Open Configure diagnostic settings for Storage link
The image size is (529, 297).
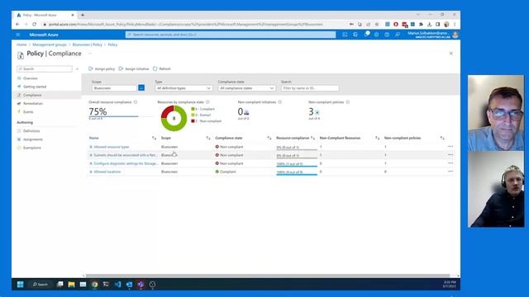pos(126,163)
